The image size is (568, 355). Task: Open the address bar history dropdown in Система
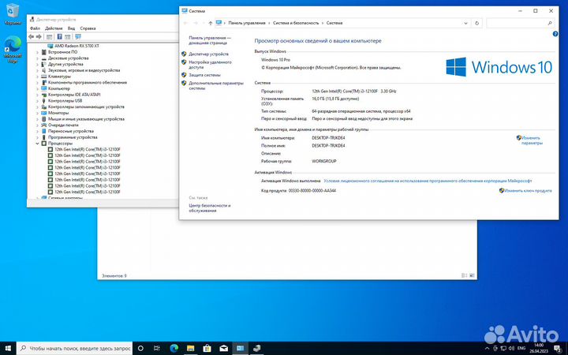tap(466, 23)
